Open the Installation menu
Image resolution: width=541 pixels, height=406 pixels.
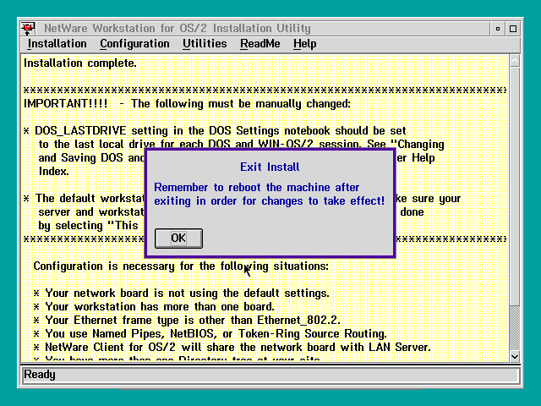57,44
